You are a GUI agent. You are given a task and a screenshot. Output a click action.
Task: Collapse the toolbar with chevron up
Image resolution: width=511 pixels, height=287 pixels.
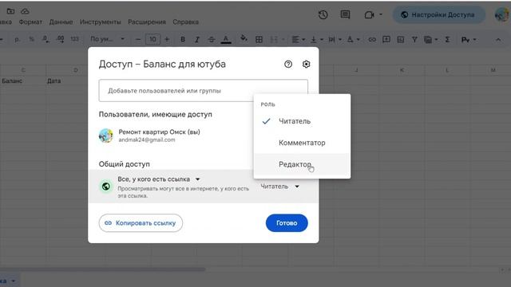(x=498, y=40)
